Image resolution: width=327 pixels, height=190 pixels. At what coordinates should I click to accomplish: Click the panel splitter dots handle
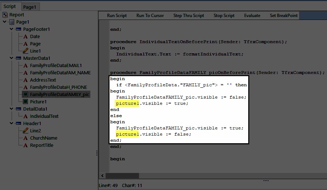coord(97,153)
